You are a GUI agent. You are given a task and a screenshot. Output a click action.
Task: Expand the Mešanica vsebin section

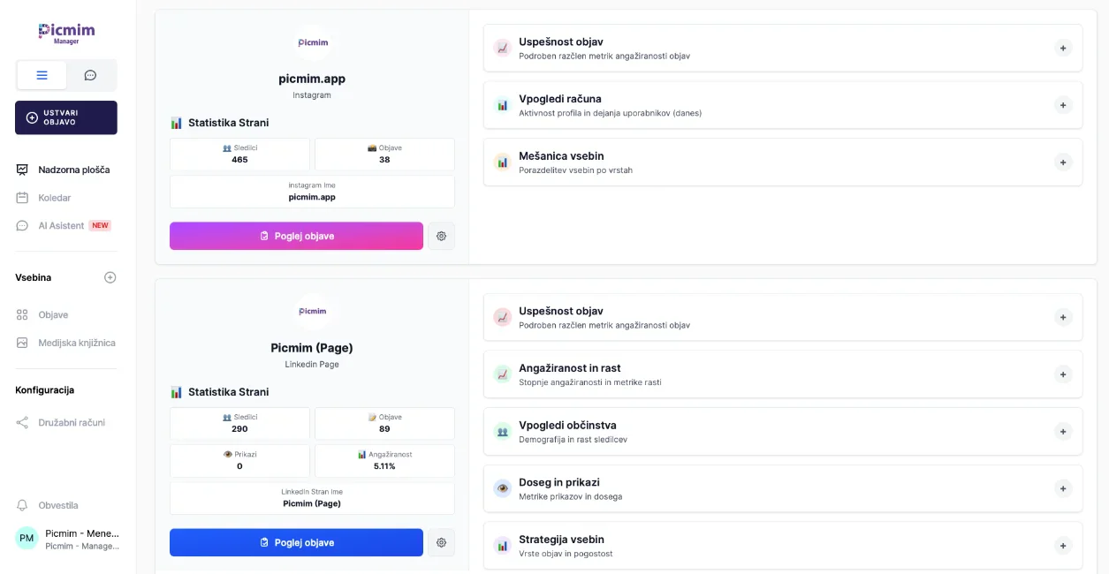[x=1062, y=162]
